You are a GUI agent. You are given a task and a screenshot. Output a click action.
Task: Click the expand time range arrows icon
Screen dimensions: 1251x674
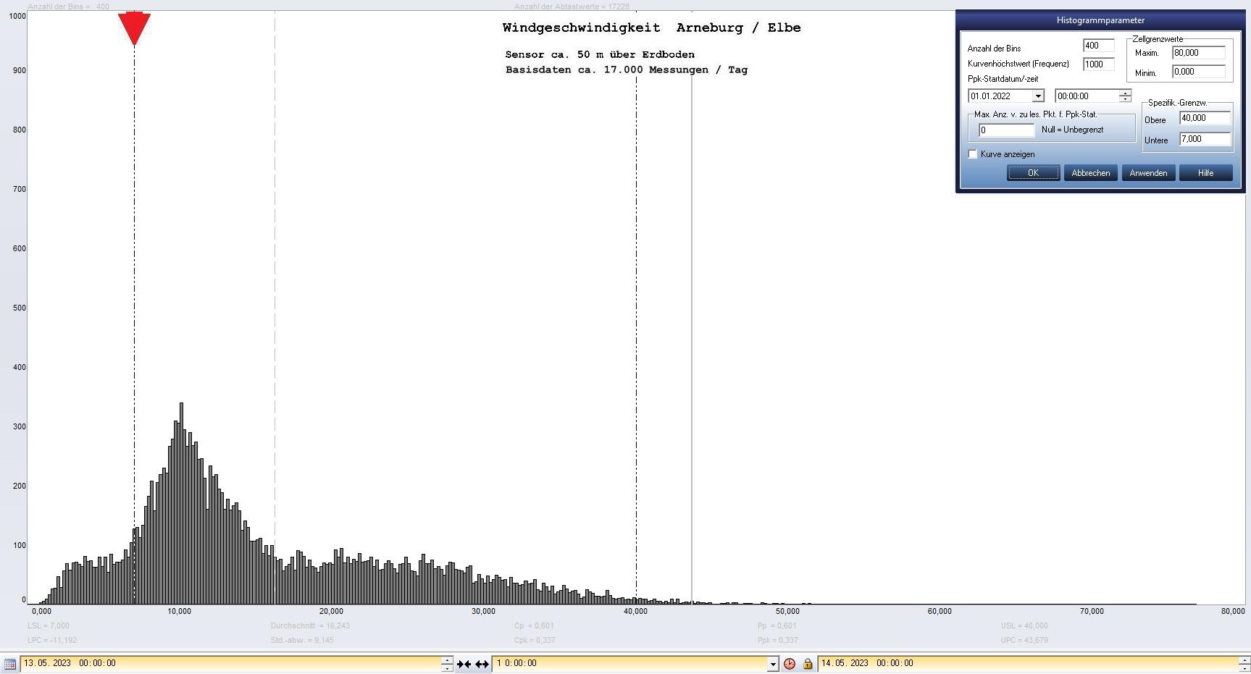pos(482,664)
